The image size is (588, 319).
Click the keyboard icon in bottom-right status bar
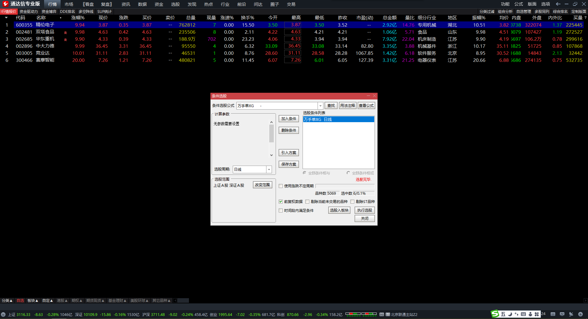point(553,314)
